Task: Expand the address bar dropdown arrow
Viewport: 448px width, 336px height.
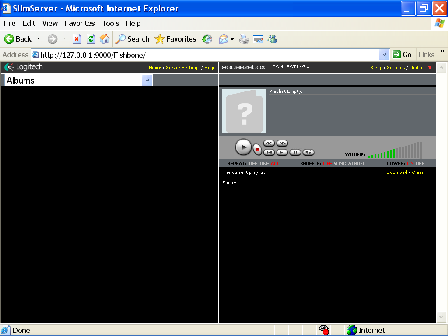Action: coord(384,55)
